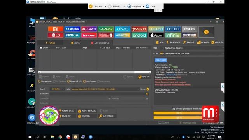
Task: Switch to the META tab
Action: pos(75,43)
